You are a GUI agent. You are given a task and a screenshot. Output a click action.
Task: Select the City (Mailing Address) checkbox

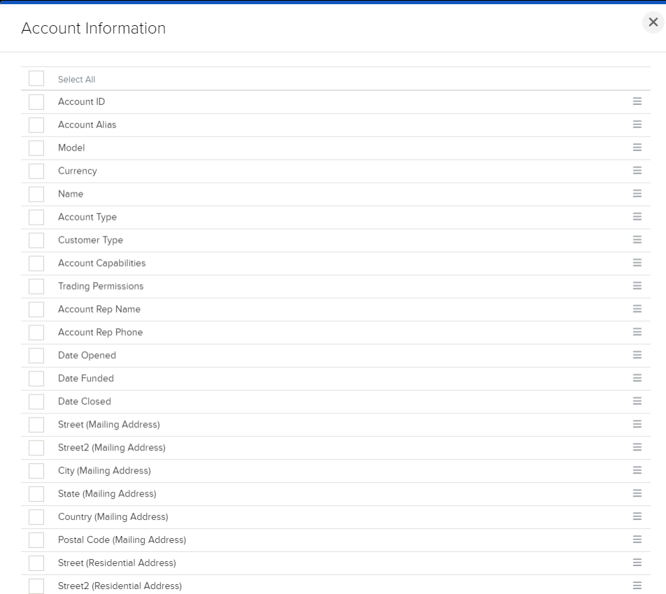36,471
